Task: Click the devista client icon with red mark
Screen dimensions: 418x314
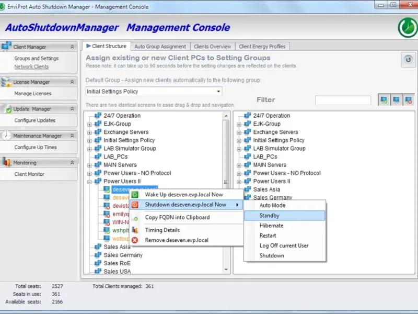Action: [x=107, y=206]
